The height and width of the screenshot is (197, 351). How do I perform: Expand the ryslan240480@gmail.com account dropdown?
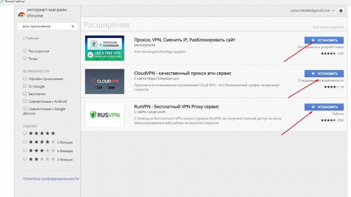point(312,10)
